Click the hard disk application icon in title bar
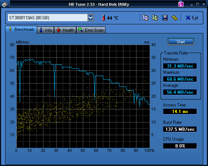 coord(5,4)
